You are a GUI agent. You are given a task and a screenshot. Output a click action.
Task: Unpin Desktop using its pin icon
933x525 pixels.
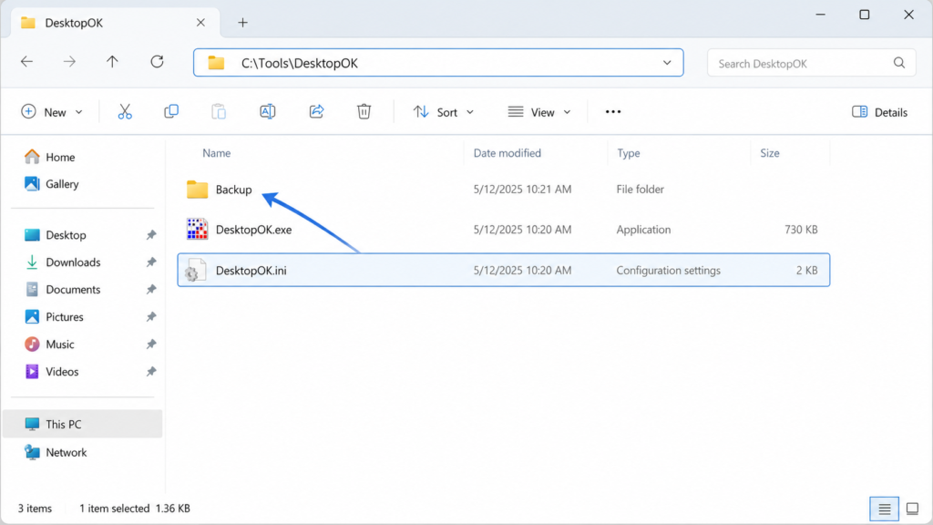click(x=151, y=235)
